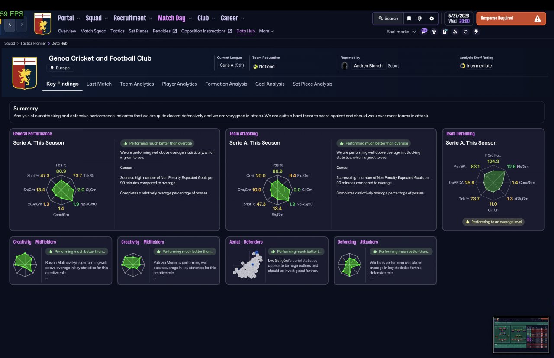This screenshot has width=554, height=358.
Task: Click Squad in the breadcrumb trail
Action: pyautogui.click(x=10, y=43)
